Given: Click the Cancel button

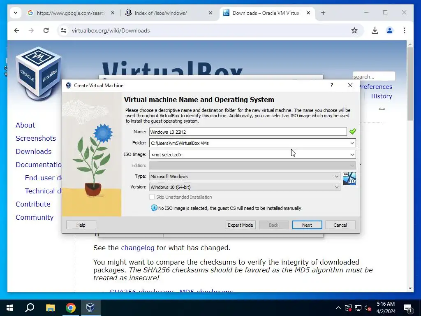Looking at the screenshot, I should click(x=340, y=225).
